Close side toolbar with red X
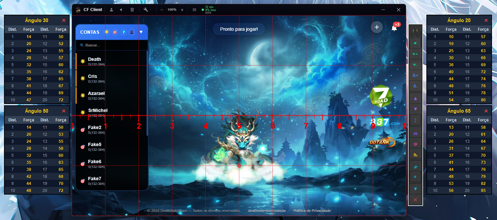Image resolution: width=497 pixels, height=220 pixels. (415, 200)
